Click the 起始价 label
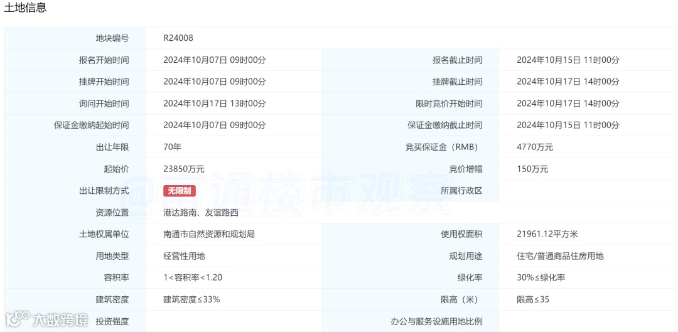This screenshot has height=332, width=678. pyautogui.click(x=116, y=169)
